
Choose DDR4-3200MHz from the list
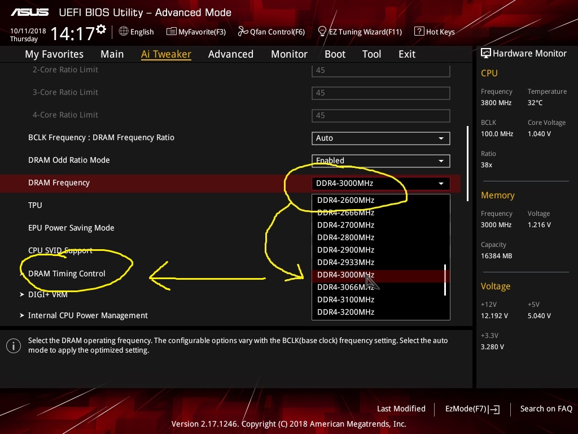point(346,312)
